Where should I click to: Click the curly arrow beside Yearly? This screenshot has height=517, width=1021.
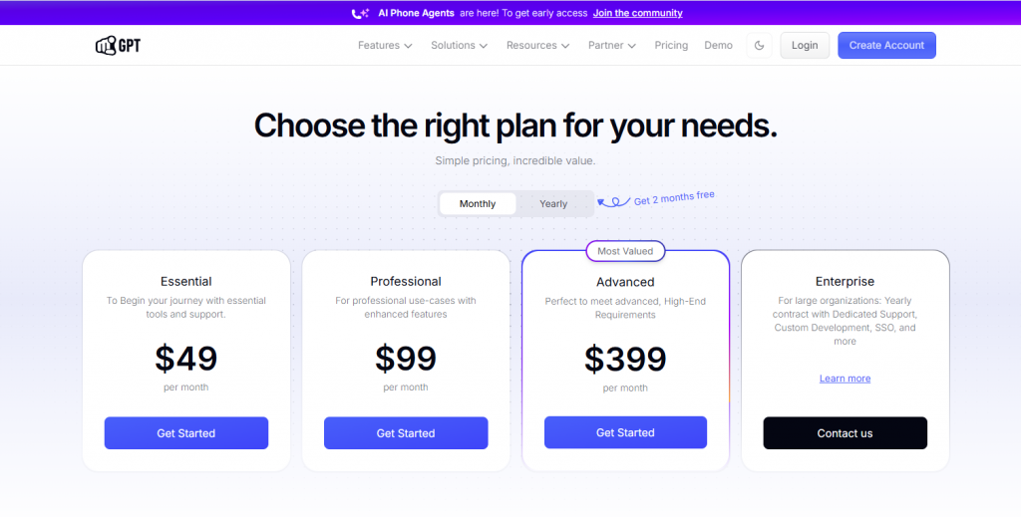click(613, 202)
